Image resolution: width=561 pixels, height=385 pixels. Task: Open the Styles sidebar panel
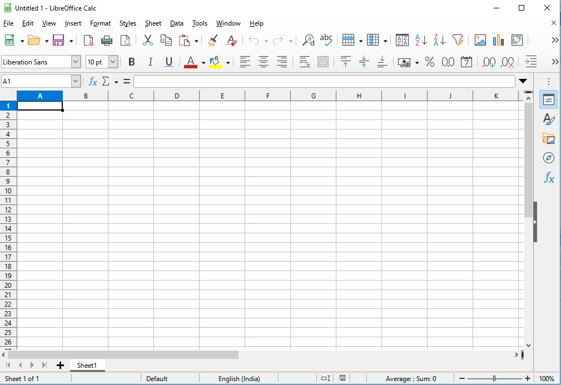[548, 119]
